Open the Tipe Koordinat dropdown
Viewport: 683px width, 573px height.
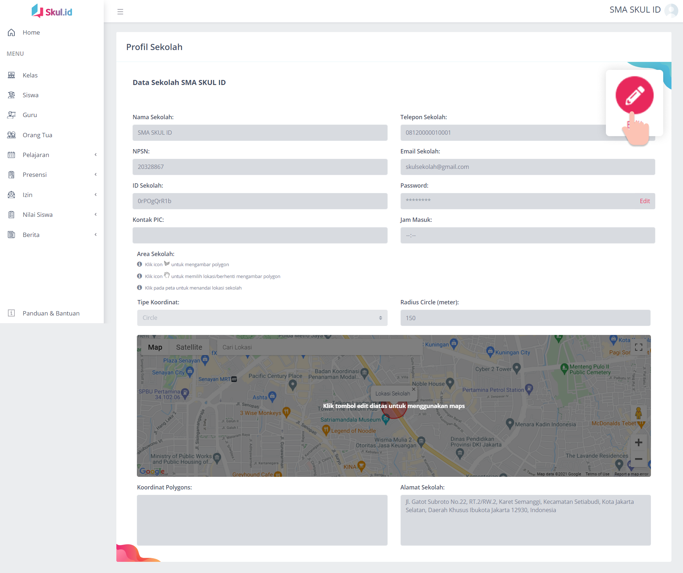[262, 318]
